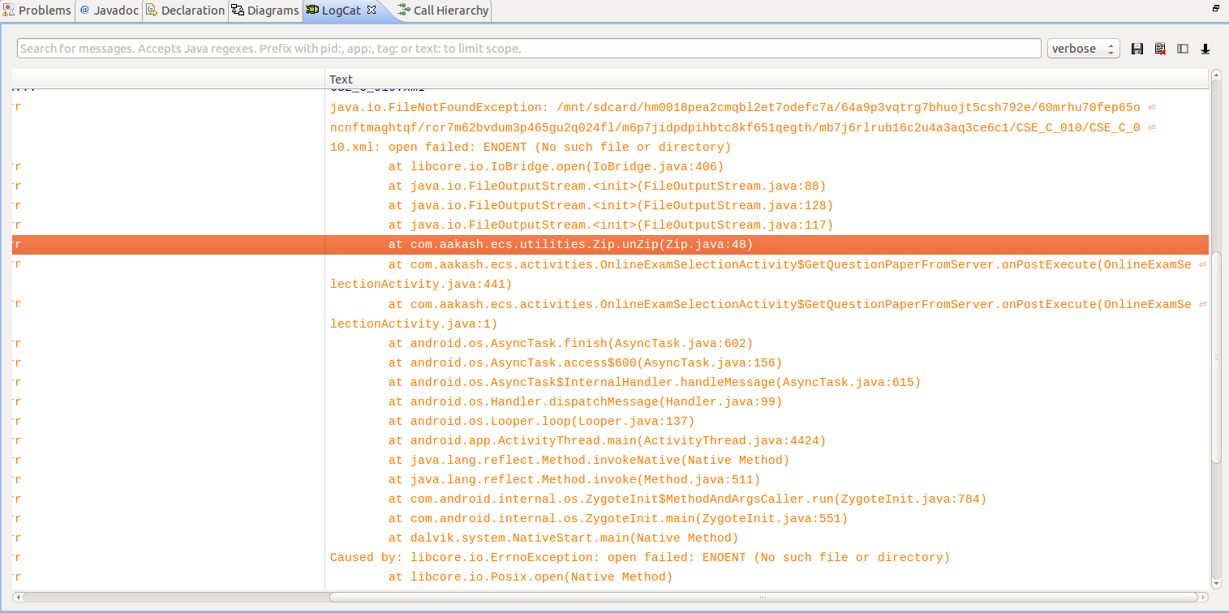This screenshot has height=613, width=1229.
Task: Select the AsyncTask.access$600 log line
Action: click(610, 362)
